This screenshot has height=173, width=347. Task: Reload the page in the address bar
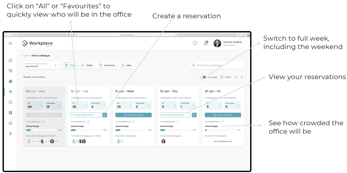176,35
